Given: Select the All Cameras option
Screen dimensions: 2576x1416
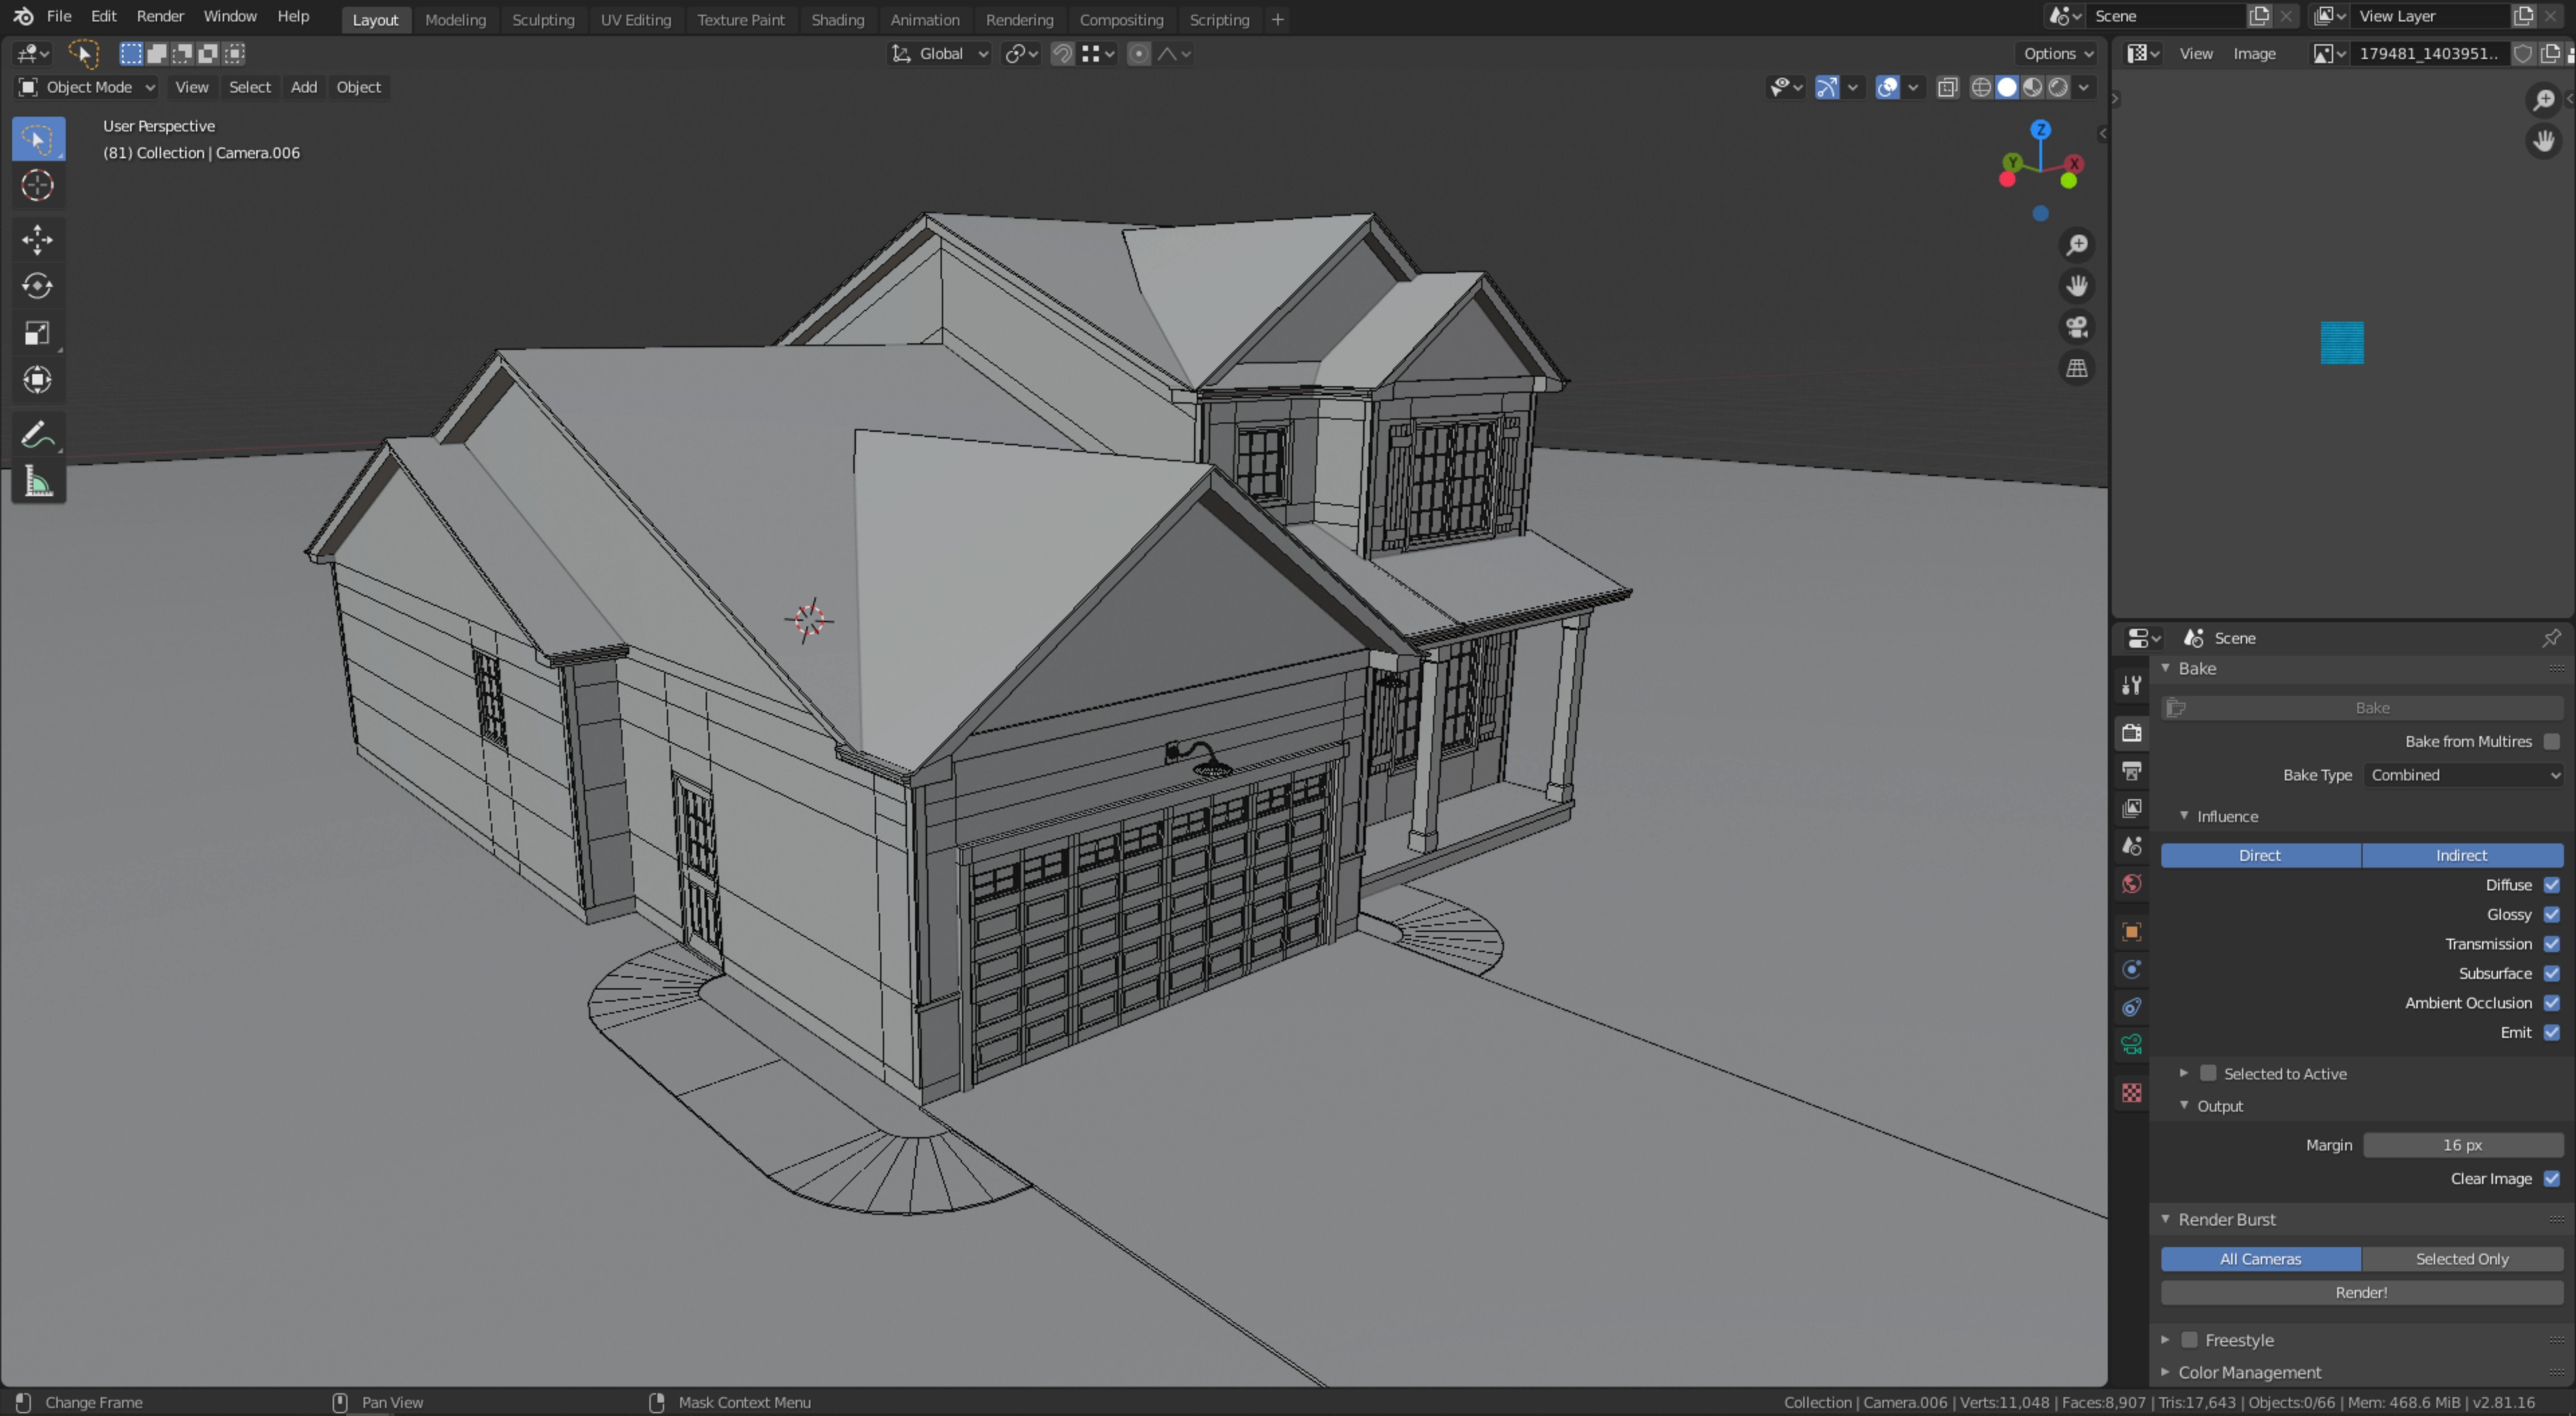Looking at the screenshot, I should (x=2261, y=1259).
